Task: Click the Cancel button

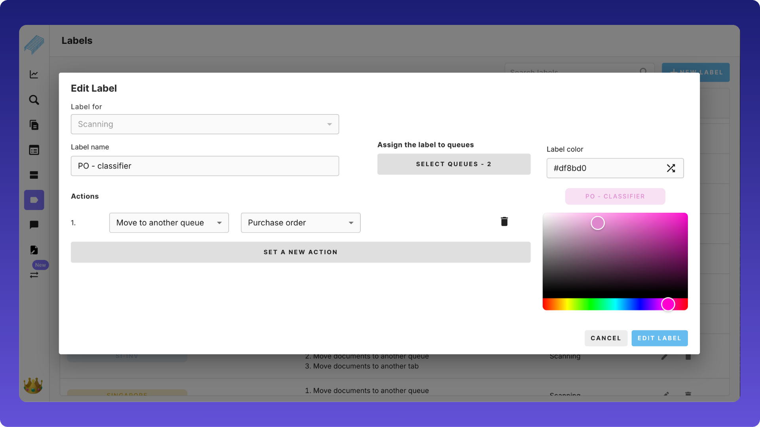Action: click(606, 338)
